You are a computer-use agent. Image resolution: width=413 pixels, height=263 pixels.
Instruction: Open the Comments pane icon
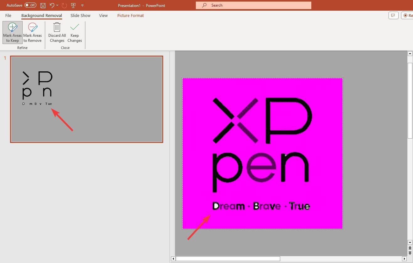(393, 15)
